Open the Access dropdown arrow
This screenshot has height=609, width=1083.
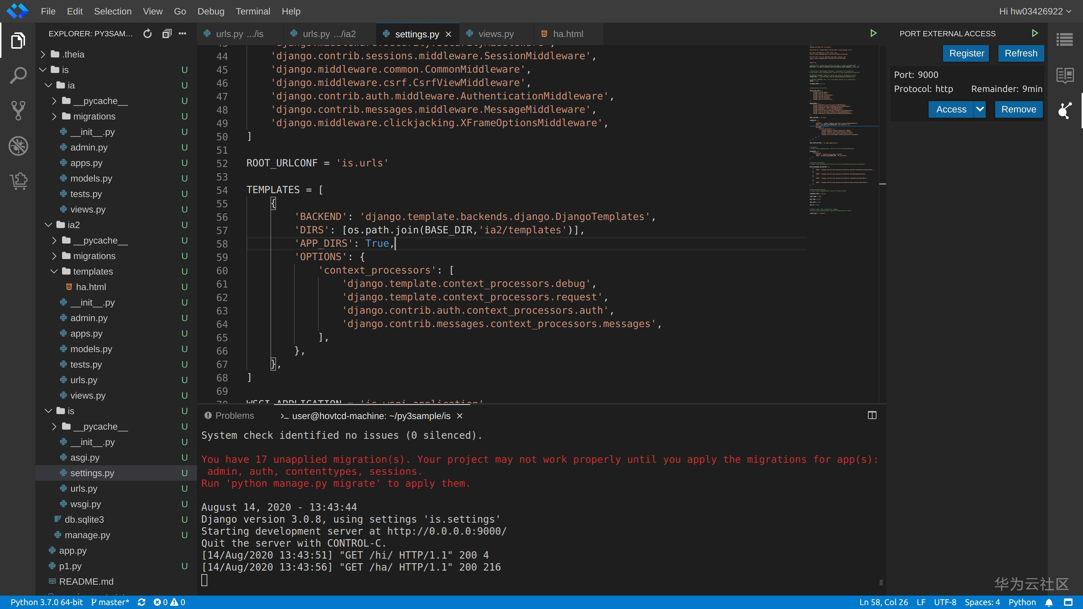pyautogui.click(x=980, y=109)
